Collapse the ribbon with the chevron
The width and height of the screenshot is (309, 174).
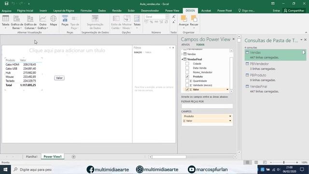click(306, 32)
